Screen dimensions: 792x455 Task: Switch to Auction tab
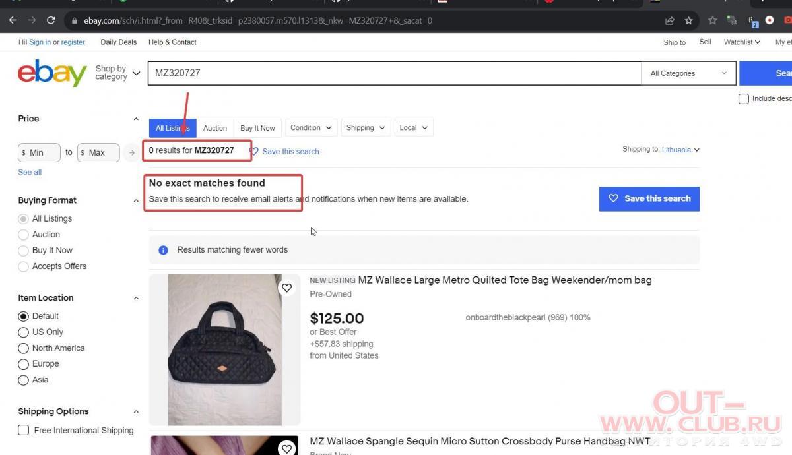pos(214,128)
